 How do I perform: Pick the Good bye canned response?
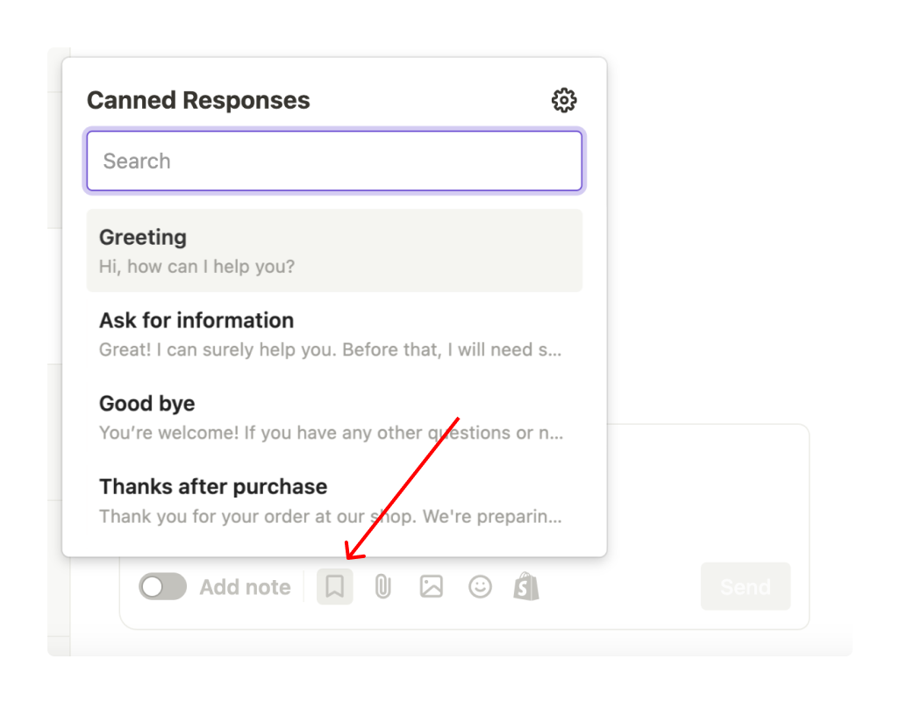(147, 404)
